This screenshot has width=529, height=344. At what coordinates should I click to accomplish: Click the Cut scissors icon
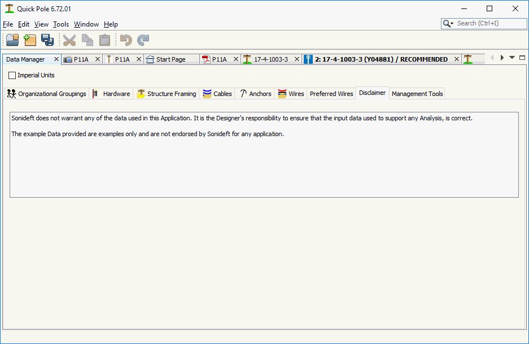click(69, 40)
